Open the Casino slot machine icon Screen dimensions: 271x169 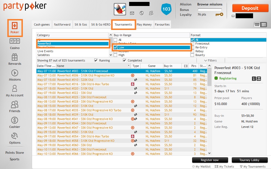(x=15, y=41)
